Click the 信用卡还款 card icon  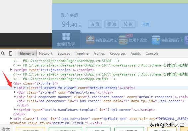point(123,40)
